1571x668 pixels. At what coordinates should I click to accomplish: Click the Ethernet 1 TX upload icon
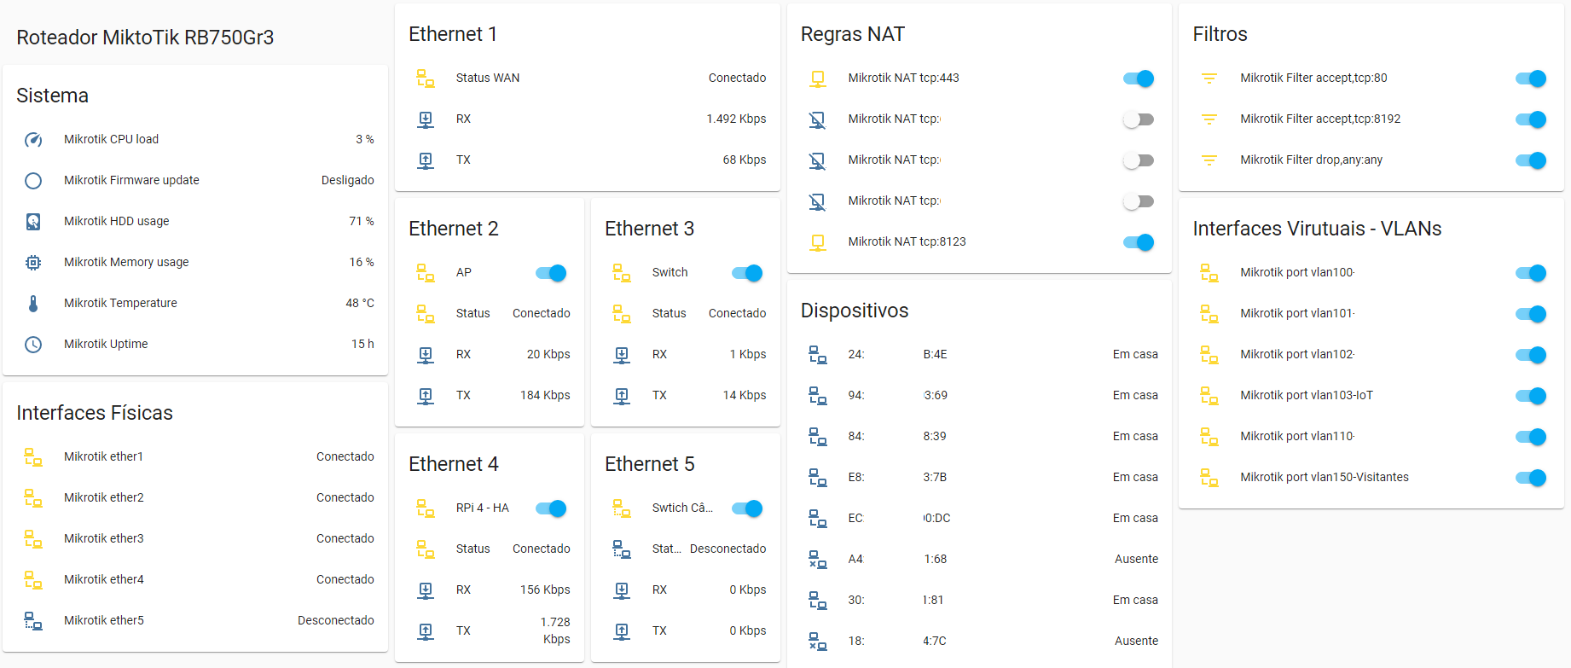pos(426,160)
